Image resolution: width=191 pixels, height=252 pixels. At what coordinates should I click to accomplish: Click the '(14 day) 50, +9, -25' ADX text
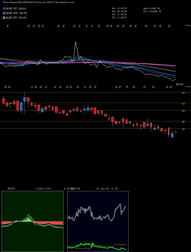tap(107, 189)
